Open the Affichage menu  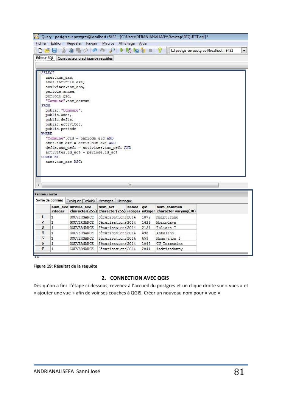[x=126, y=43]
